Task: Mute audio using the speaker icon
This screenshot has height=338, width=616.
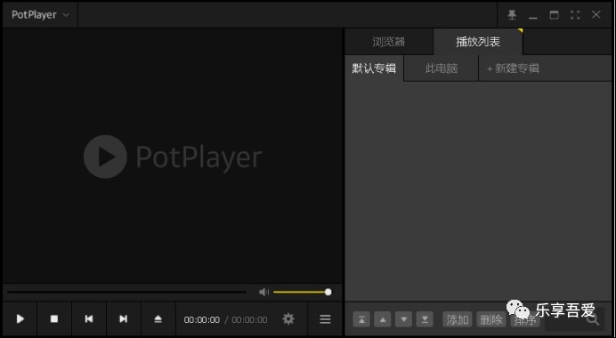Action: coord(264,292)
